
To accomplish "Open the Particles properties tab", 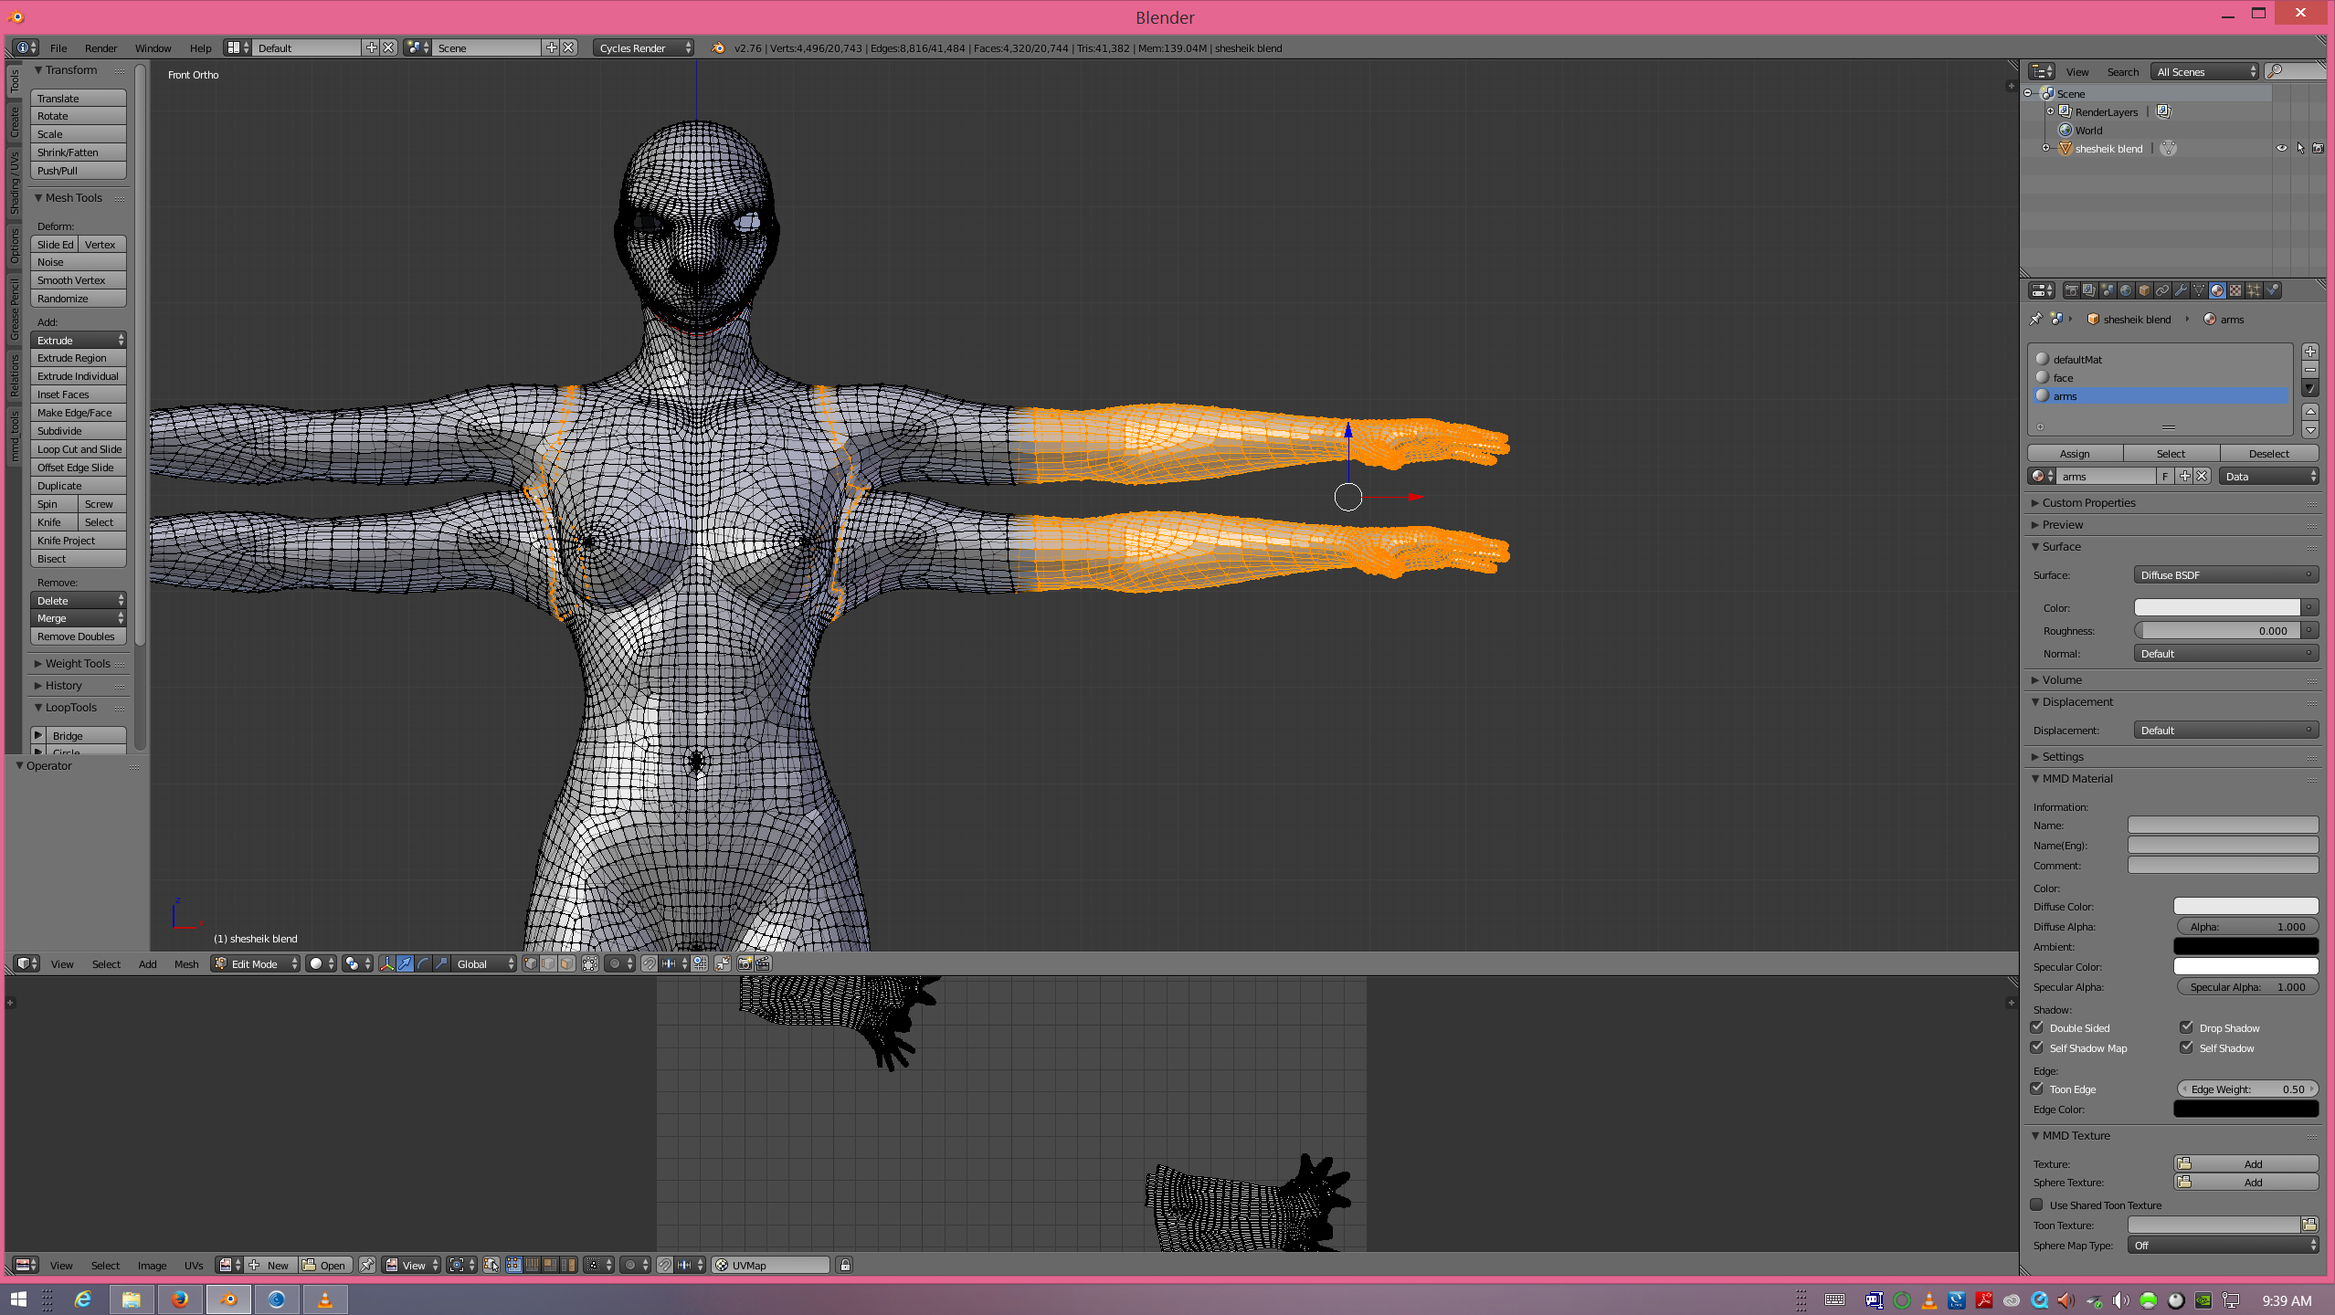I will [2254, 290].
